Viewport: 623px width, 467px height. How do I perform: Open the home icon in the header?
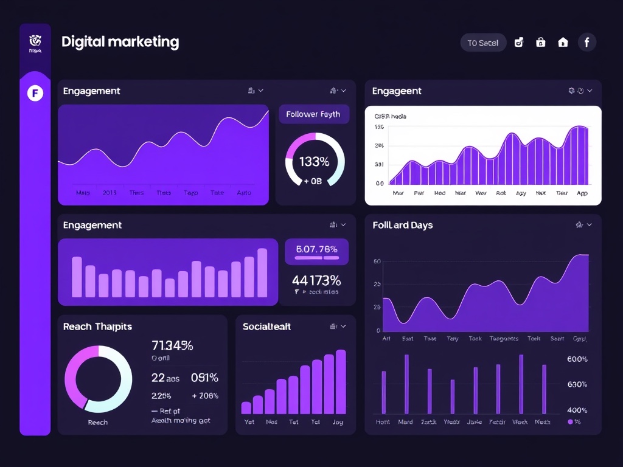click(x=563, y=43)
